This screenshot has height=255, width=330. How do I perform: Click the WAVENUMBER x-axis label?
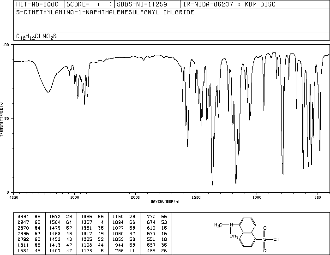pos(165,202)
